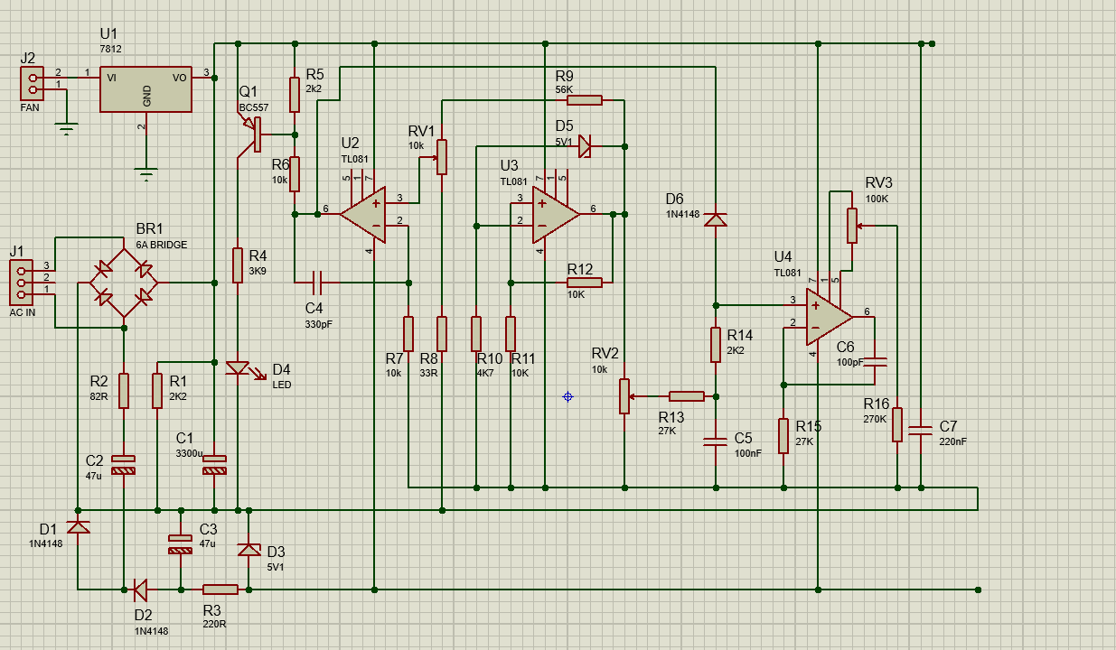The width and height of the screenshot is (1116, 650).
Task: Select the U3 TL081 op-amp
Action: tap(554, 215)
